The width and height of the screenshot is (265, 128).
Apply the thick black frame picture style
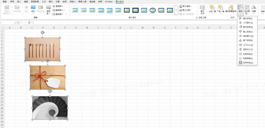(136, 10)
